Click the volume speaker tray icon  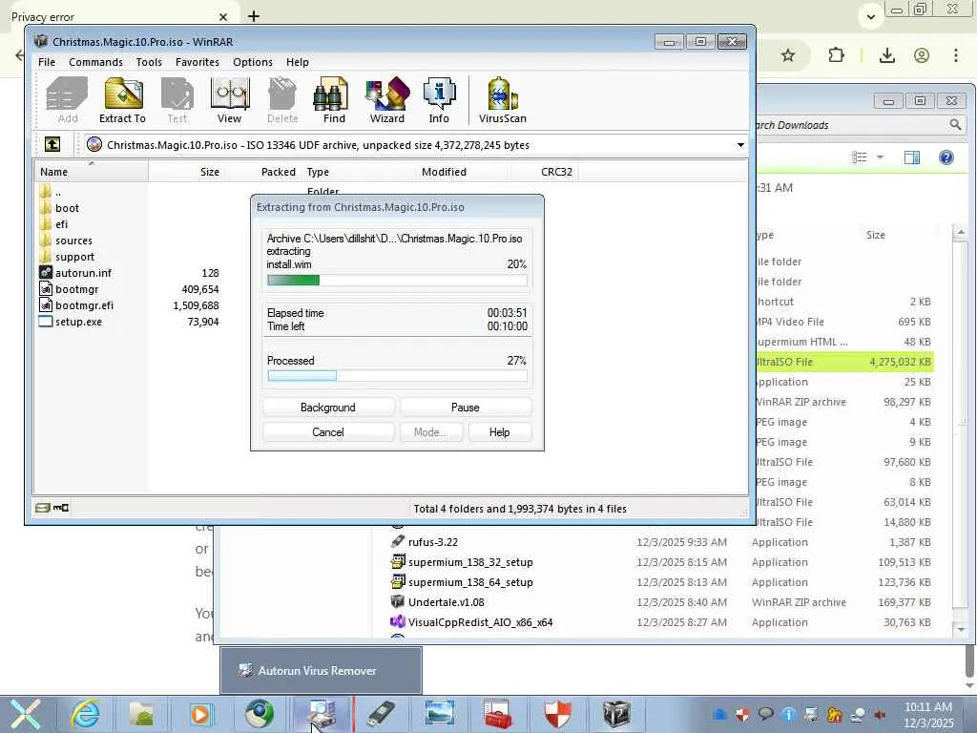coord(879,714)
